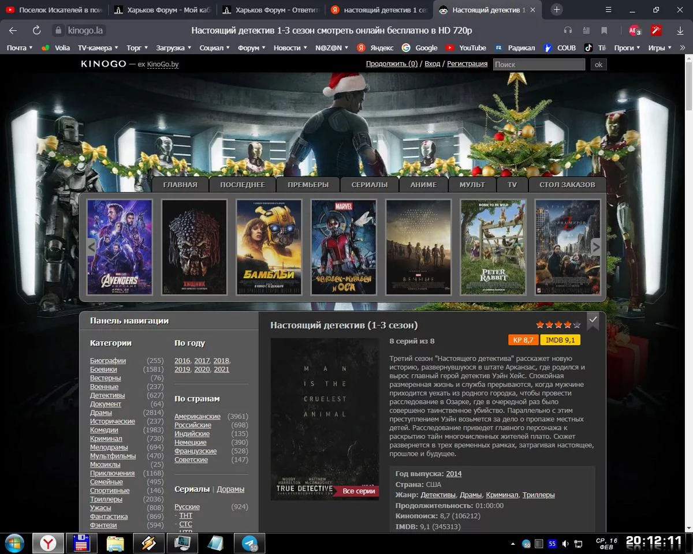Click the Все серии label on poster
Screen dimensions: 693x554
click(359, 491)
